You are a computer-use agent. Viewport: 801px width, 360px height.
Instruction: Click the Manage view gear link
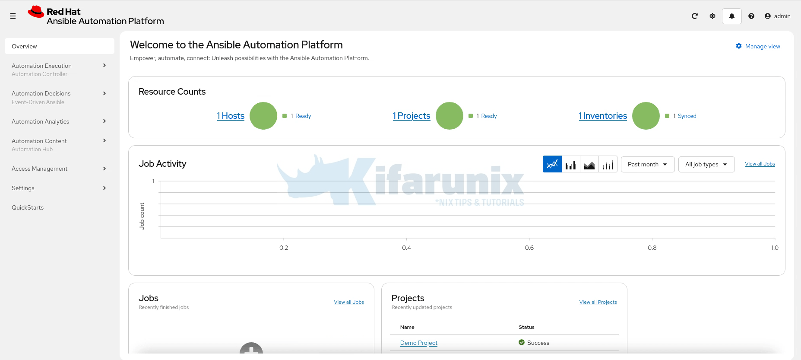click(x=758, y=46)
